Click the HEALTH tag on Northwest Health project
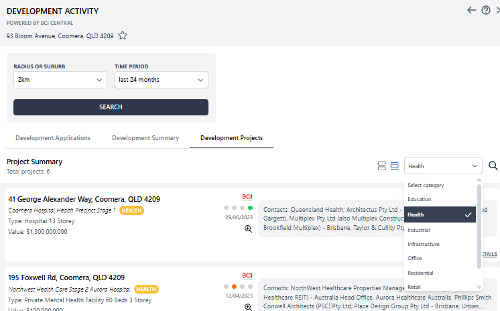 (146, 289)
